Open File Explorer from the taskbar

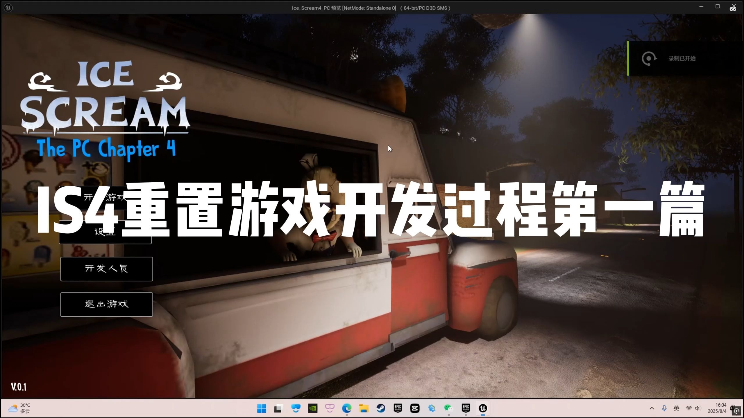point(364,408)
